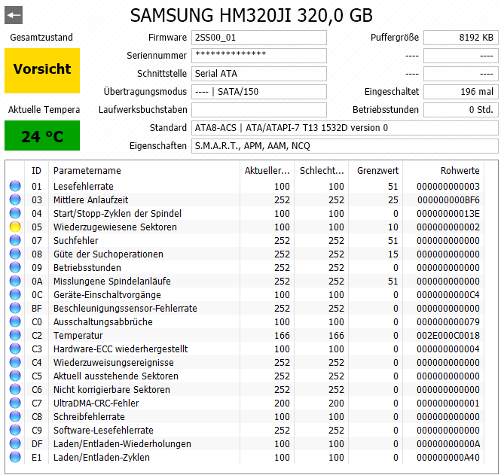Click raw value 000000000BF6
This screenshot has height=475, width=501.
[448, 200]
